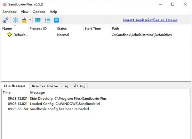
Task: Expand the cleanup broom dropdown arrow
Action: coord(30,20)
